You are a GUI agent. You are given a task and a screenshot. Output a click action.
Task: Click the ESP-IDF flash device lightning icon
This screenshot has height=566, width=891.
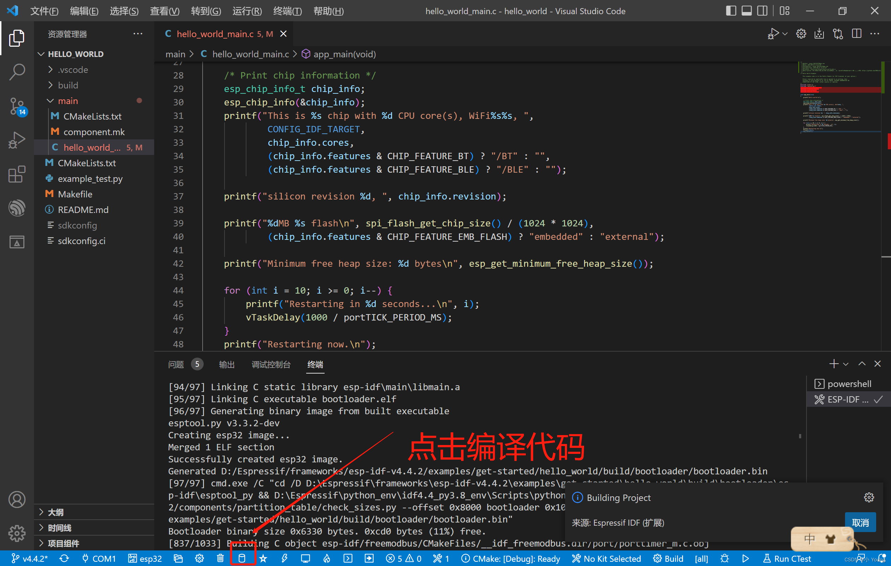284,558
